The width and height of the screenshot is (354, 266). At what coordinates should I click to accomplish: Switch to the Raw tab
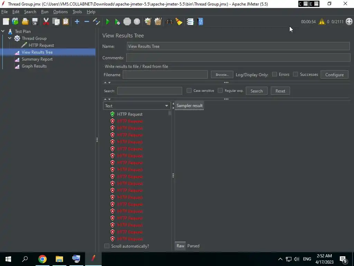[x=180, y=246]
